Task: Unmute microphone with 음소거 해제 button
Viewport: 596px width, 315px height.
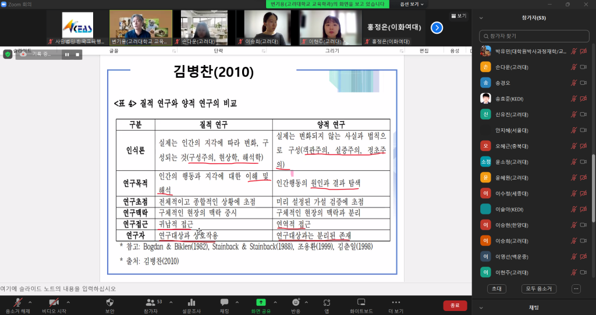Action: tap(17, 303)
